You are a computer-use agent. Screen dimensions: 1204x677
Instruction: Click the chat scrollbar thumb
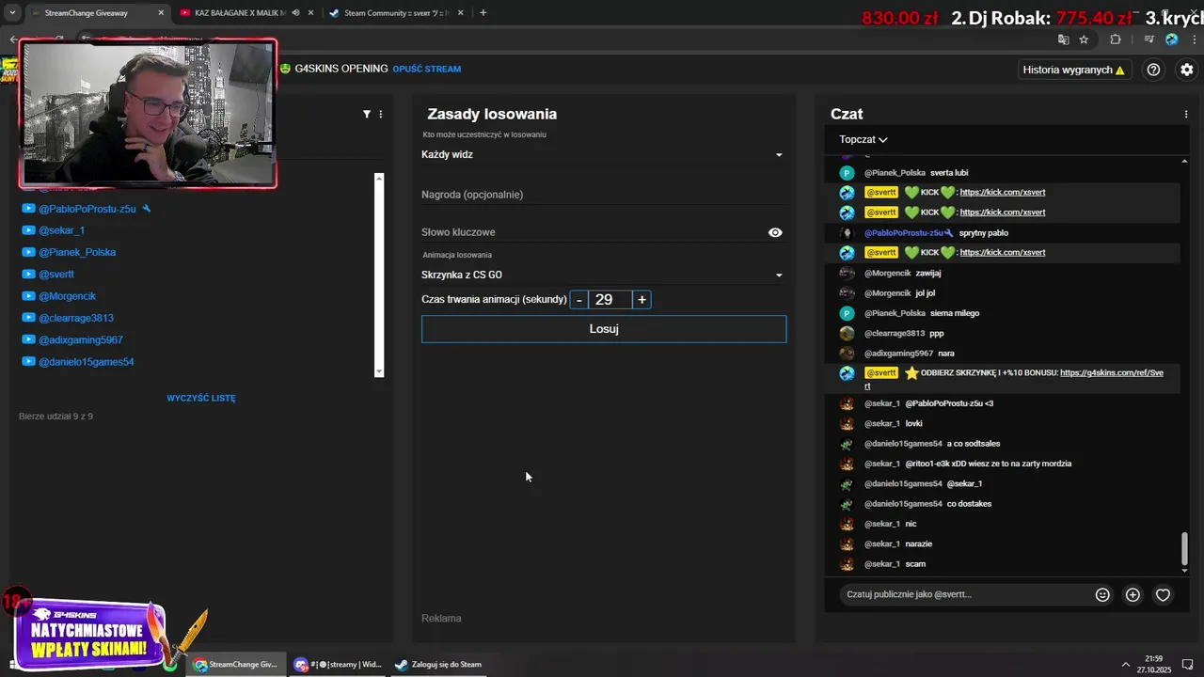1184,547
